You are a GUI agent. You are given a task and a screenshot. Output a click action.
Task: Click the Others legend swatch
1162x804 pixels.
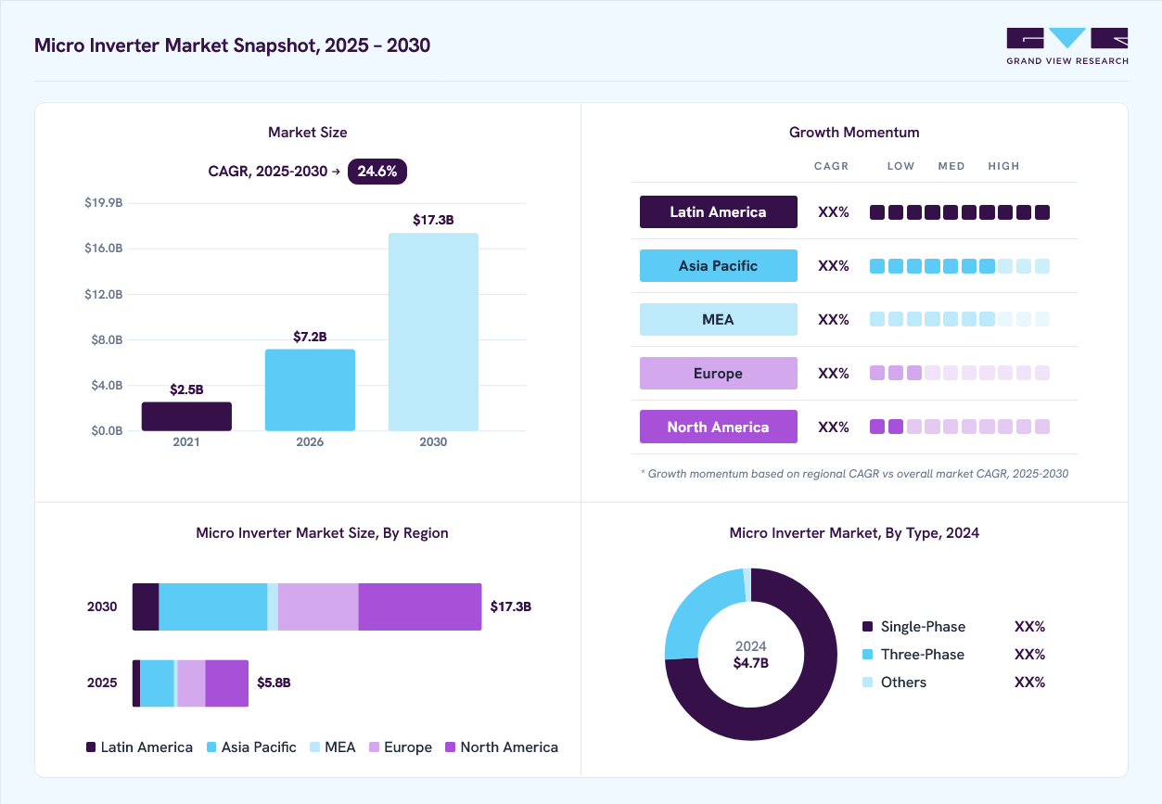868,683
